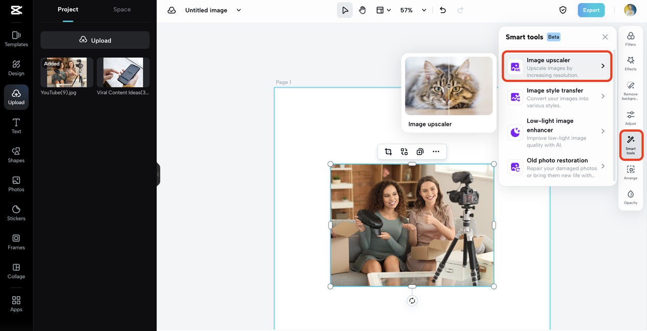Open the Design panel
This screenshot has height=331, width=647.
[x=16, y=68]
